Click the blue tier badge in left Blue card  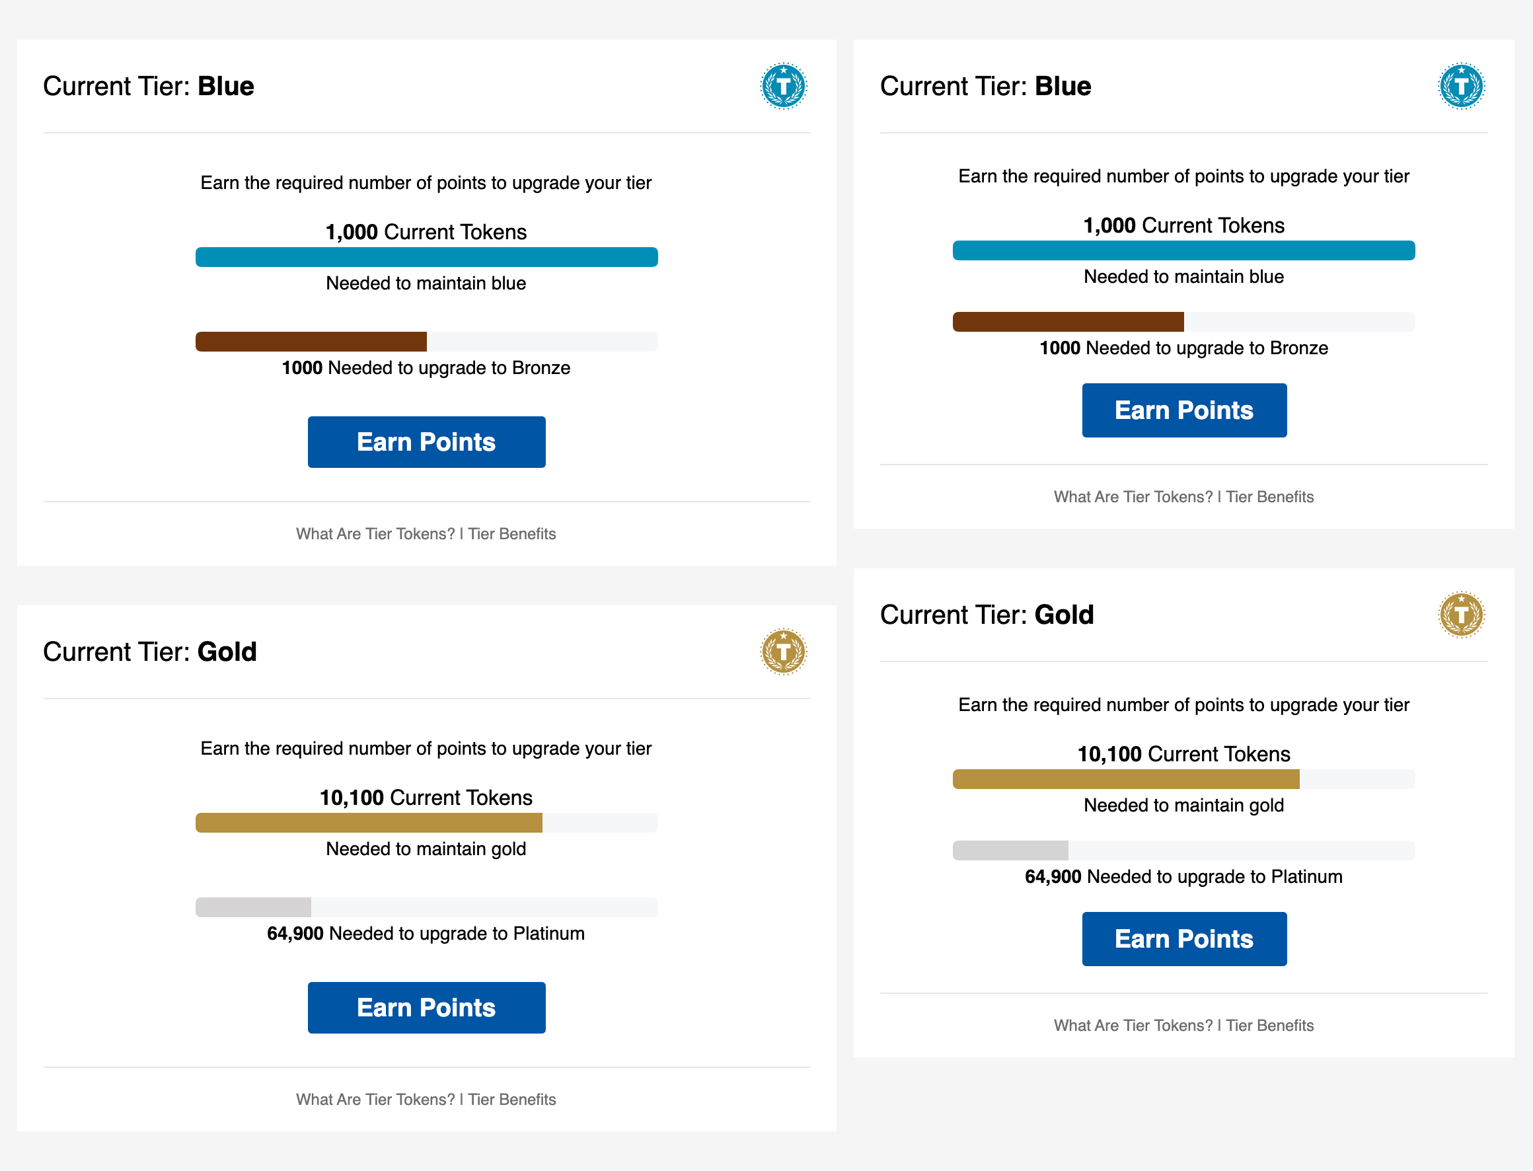click(782, 87)
